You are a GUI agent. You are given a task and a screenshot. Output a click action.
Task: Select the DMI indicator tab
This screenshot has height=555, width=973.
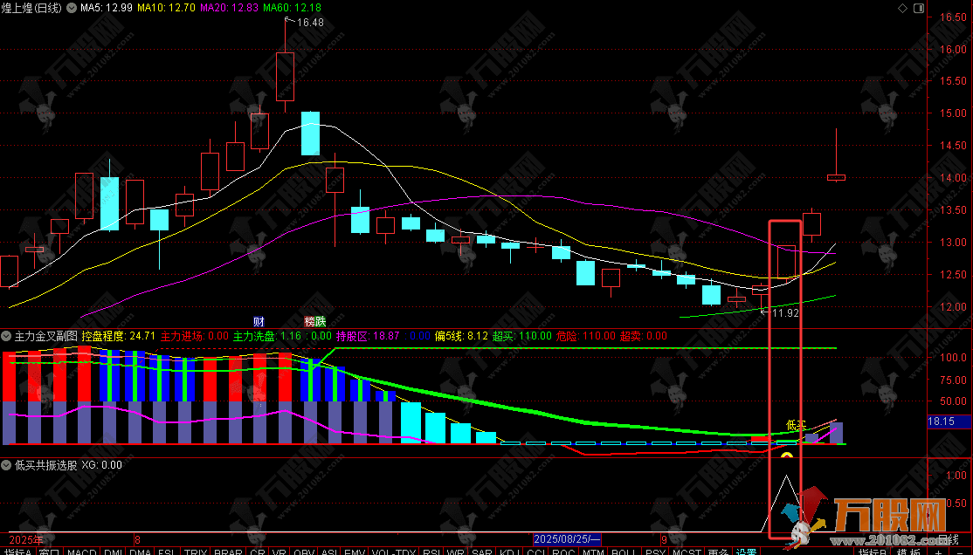(x=113, y=552)
